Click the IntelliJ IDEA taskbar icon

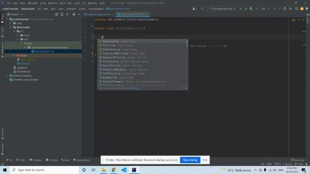pos(134,170)
